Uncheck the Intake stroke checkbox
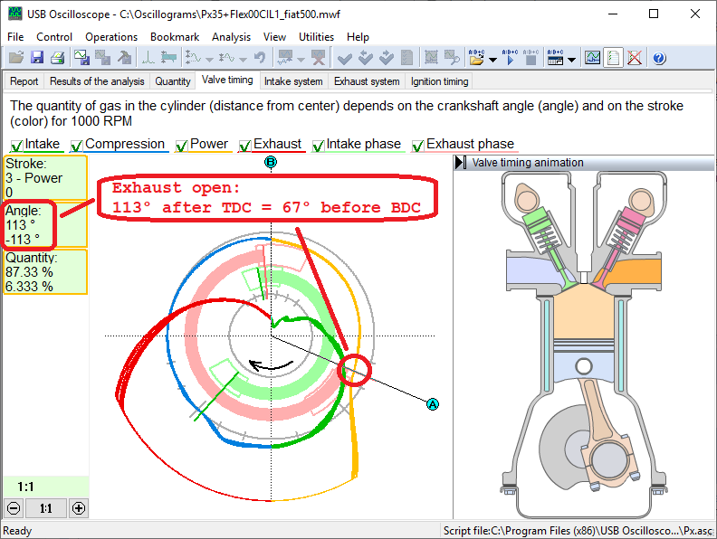The height and width of the screenshot is (539, 717). 17,146
